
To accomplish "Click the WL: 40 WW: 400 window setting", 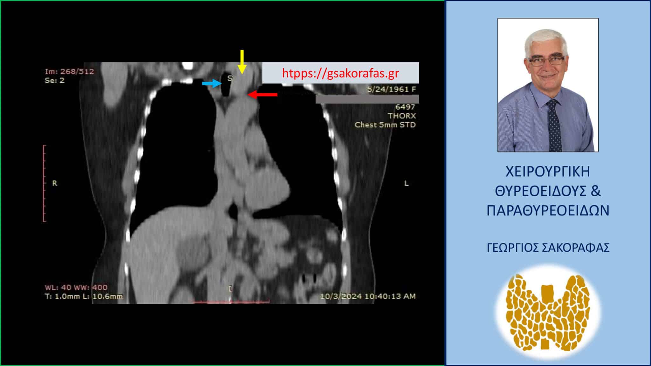I will pyautogui.click(x=76, y=288).
